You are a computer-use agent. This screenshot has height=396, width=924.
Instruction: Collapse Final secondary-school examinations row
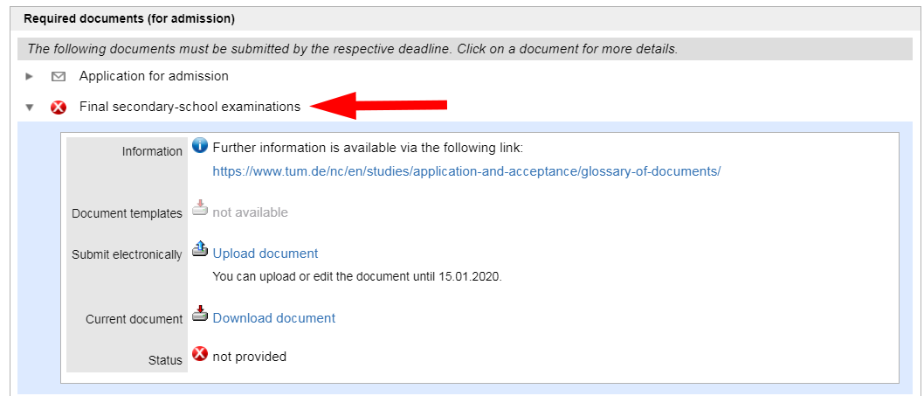[30, 108]
